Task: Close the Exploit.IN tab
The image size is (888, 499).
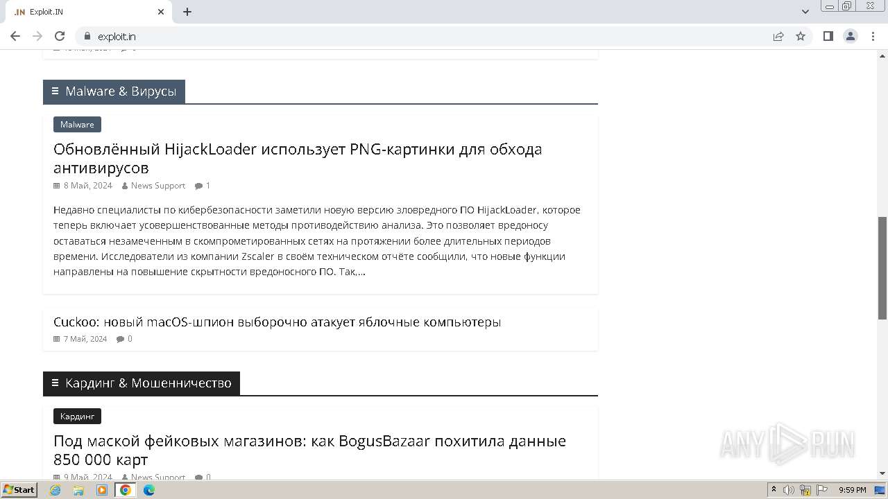Action: point(161,12)
